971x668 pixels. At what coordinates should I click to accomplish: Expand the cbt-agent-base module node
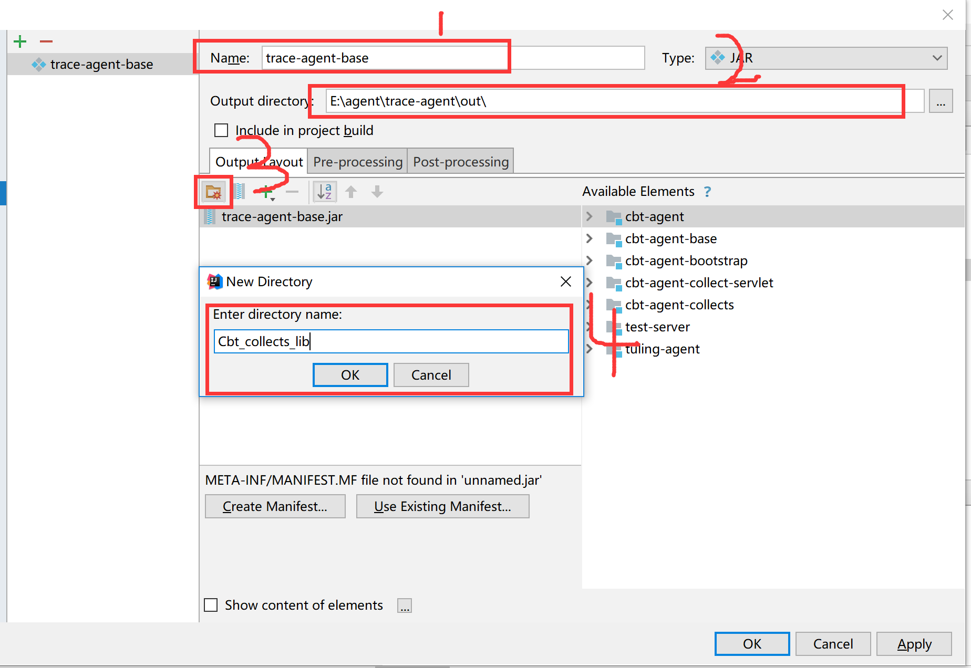click(x=589, y=238)
